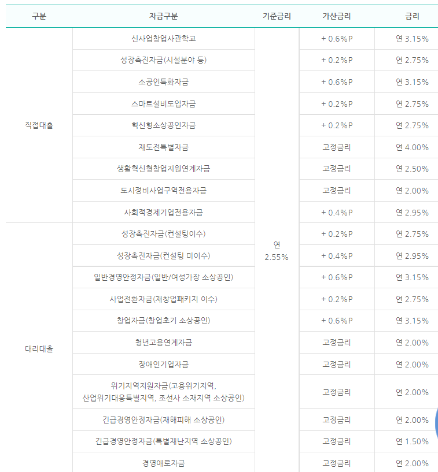
Task: Click '+ 0.6%P' in 일반경영안정자금 row
Action: [337, 277]
